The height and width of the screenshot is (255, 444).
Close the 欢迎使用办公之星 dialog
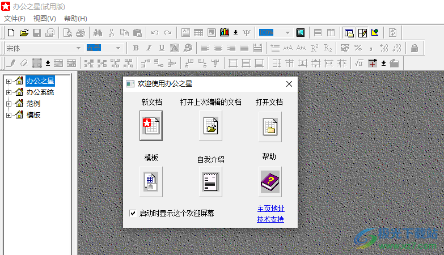tap(289, 84)
